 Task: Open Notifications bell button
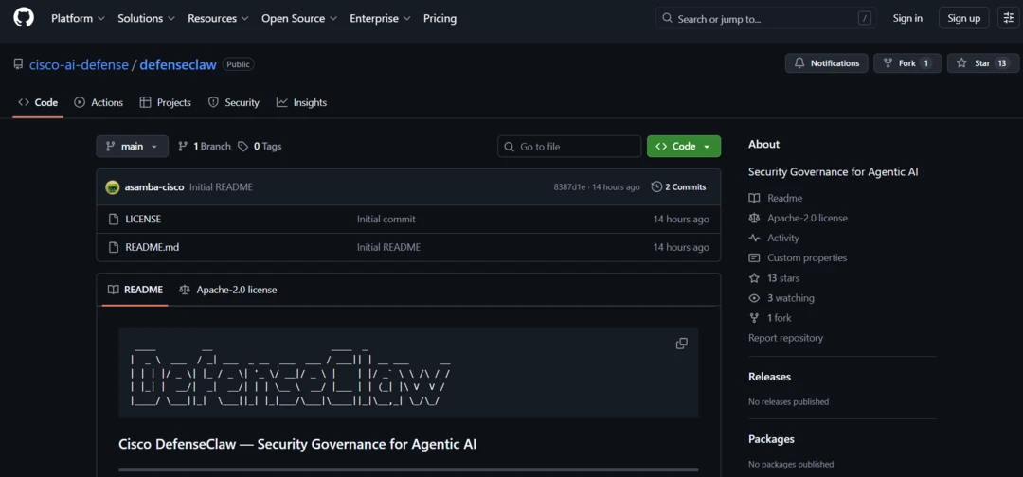tap(826, 63)
